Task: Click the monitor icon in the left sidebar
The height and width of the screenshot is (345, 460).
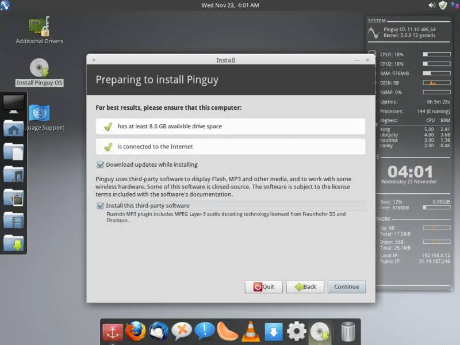Action: click(x=13, y=104)
